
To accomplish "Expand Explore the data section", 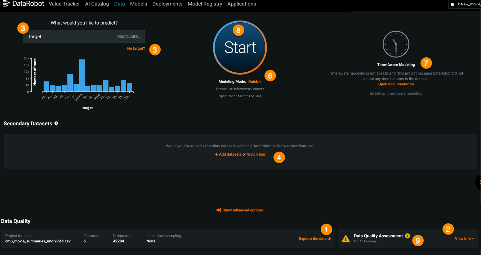I will point(315,238).
